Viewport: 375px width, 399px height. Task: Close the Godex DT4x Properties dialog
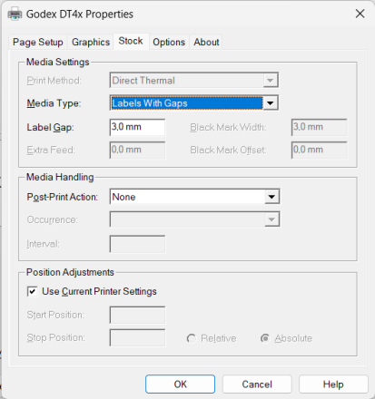click(360, 14)
